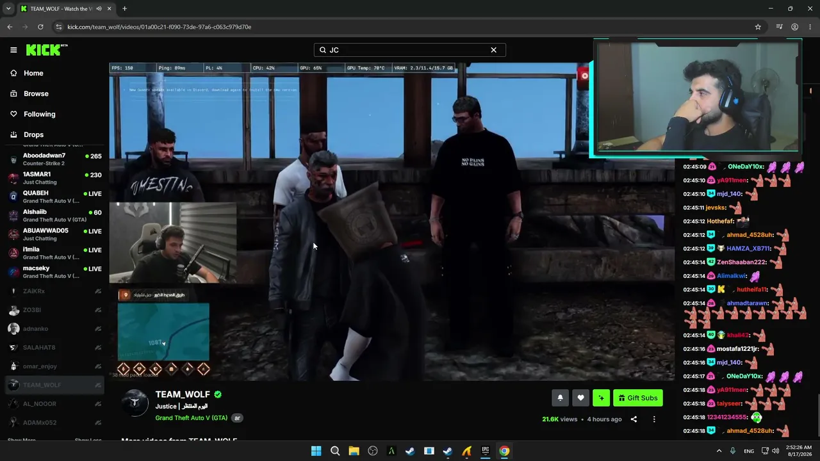
Task: Open Grand Theft Auto V (GTA) category
Action: pyautogui.click(x=191, y=418)
